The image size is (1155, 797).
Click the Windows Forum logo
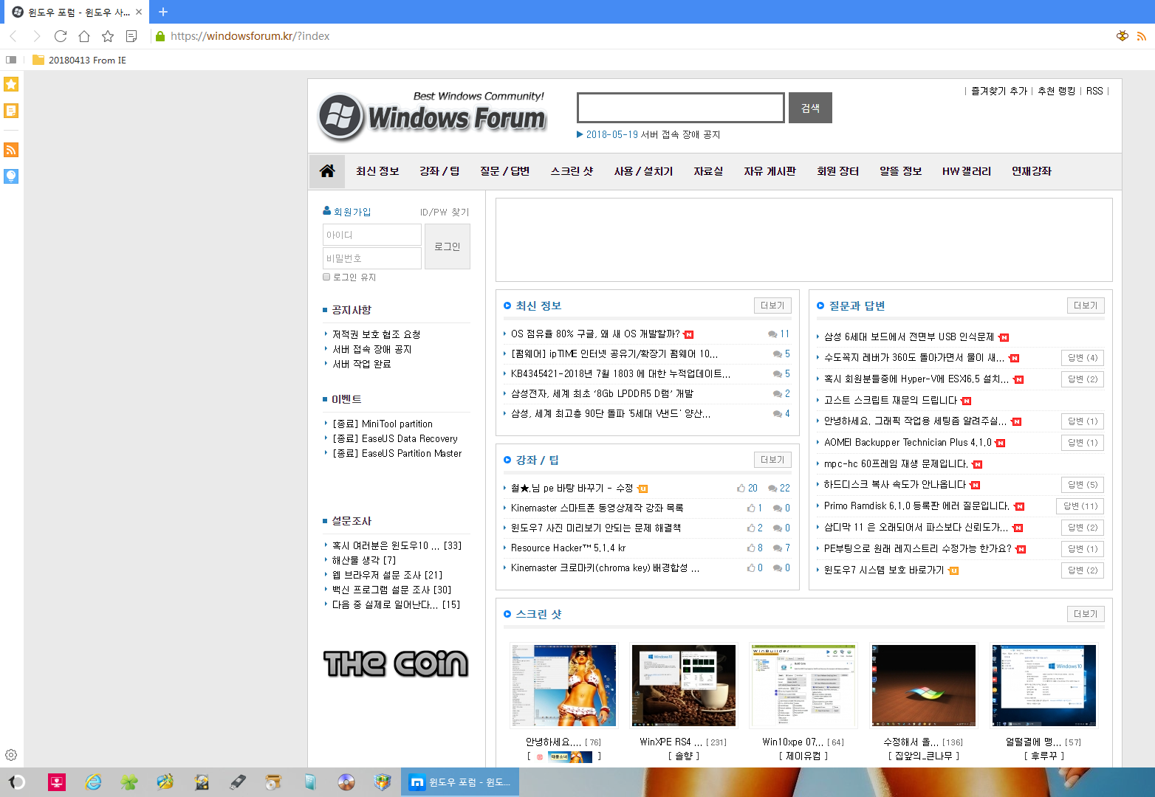(432, 116)
